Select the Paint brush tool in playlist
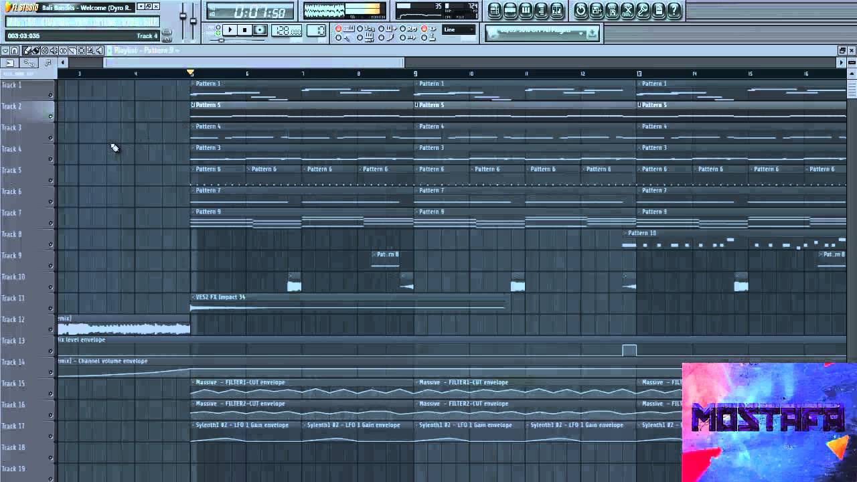The width and height of the screenshot is (857, 482). coord(36,51)
